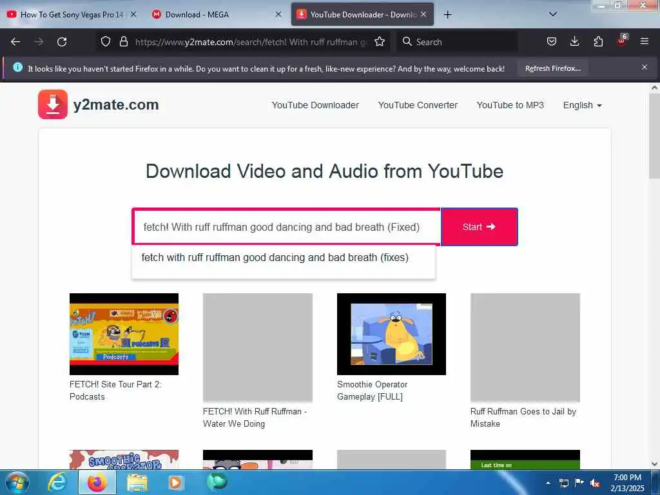Reload the page with the refresh icon
Viewport: 660px width, 495px height.
(62, 42)
